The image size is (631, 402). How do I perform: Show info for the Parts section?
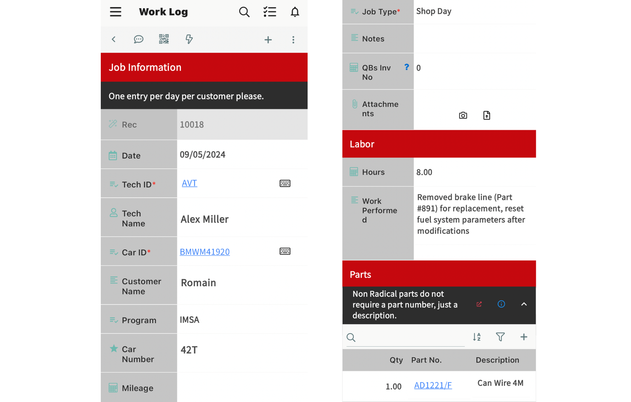coord(501,304)
